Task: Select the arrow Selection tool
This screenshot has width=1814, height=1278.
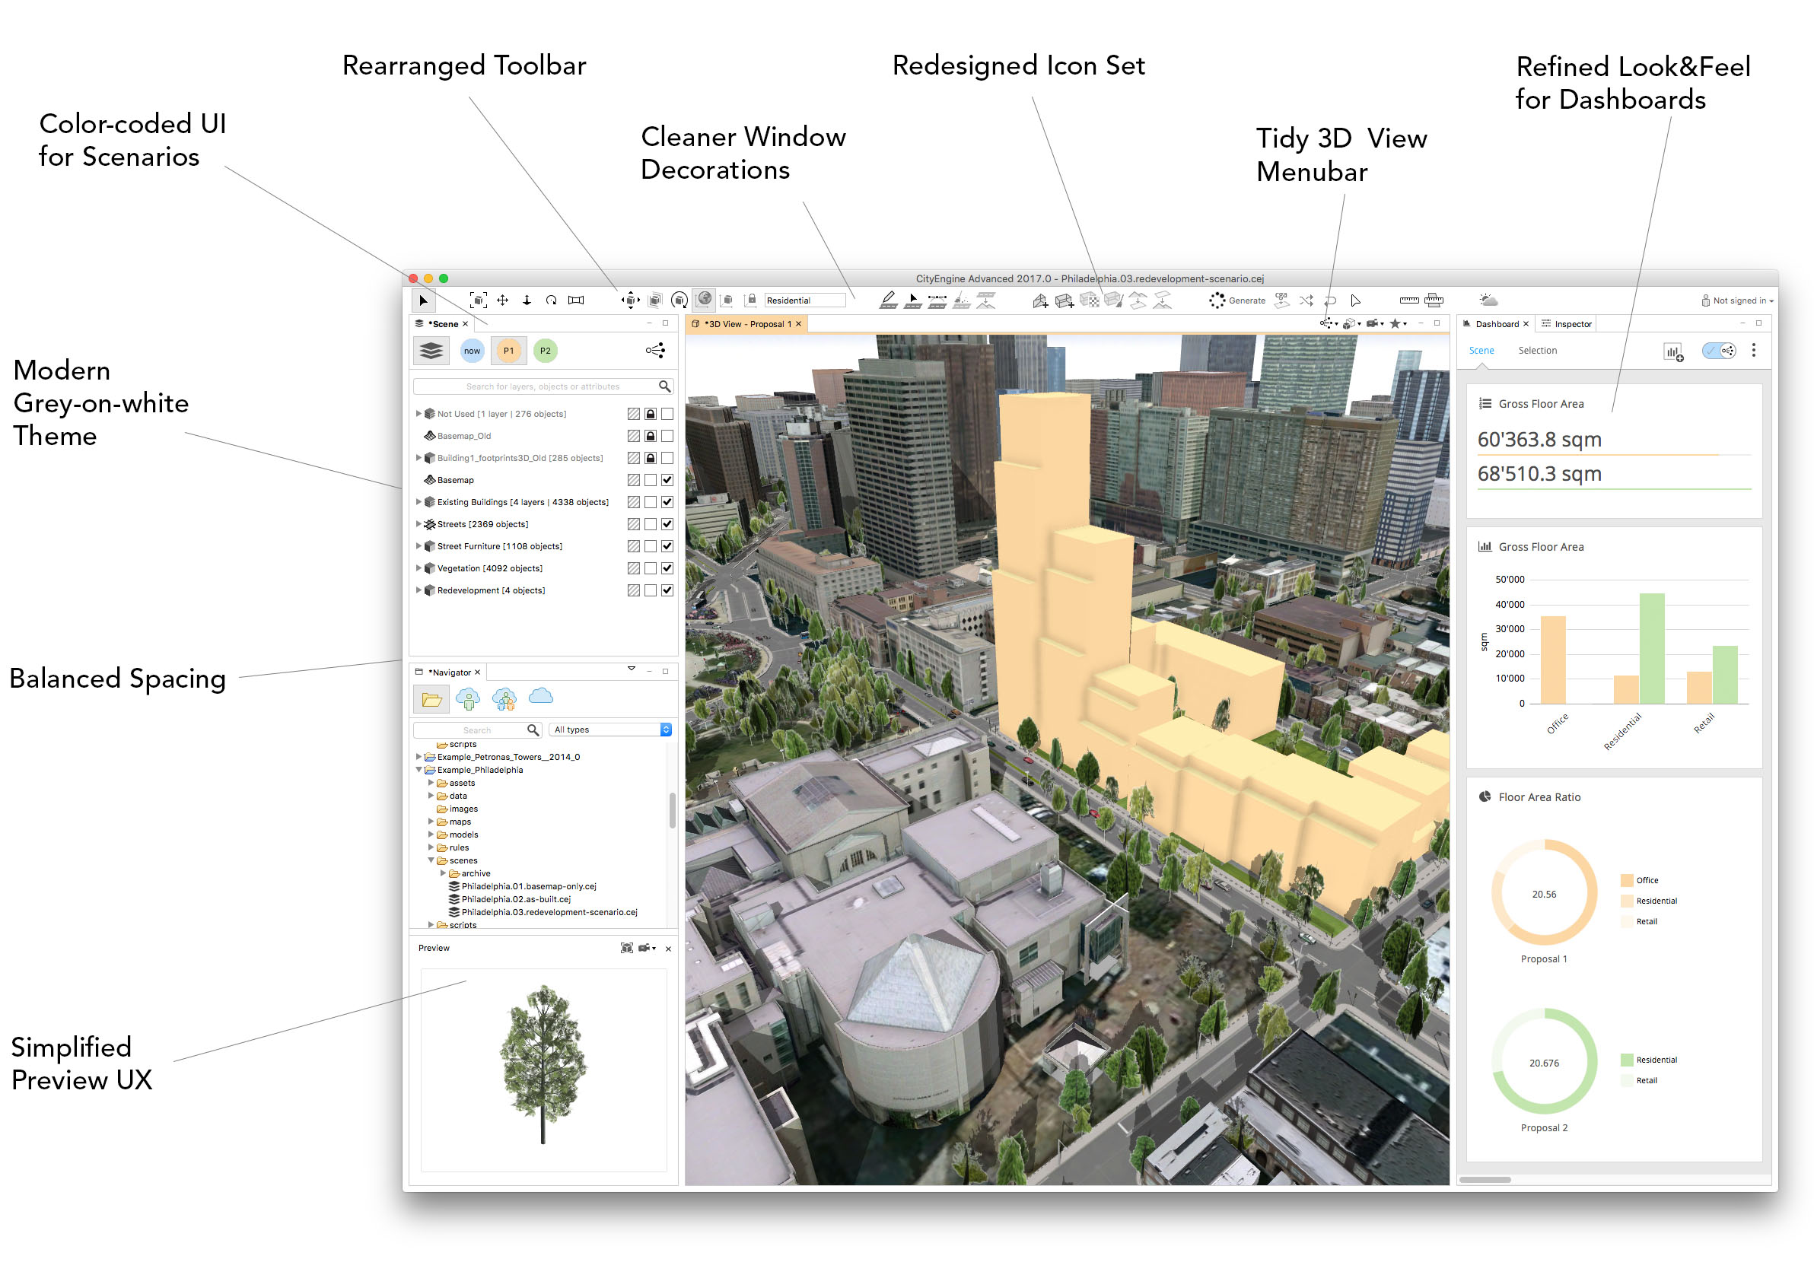Action: coord(424,300)
